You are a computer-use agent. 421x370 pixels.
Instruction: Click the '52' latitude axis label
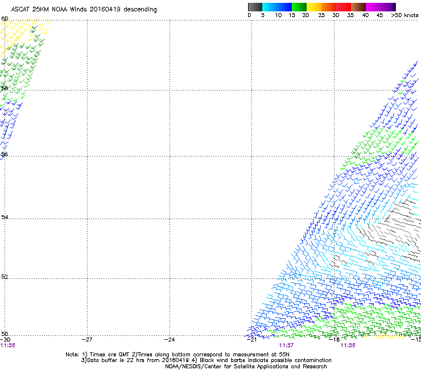click(x=5, y=277)
